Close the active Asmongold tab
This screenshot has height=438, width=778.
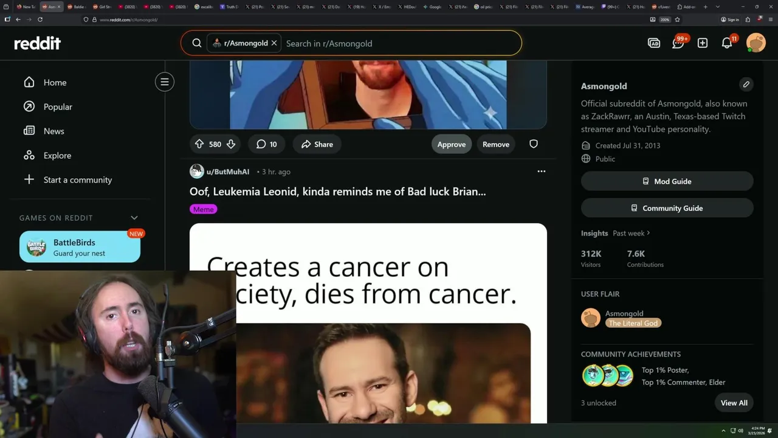(59, 7)
